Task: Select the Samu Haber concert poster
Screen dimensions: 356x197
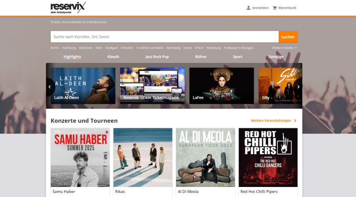Action: pyautogui.click(x=80, y=157)
